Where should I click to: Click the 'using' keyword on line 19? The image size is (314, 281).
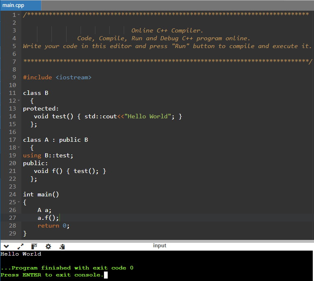(32, 156)
